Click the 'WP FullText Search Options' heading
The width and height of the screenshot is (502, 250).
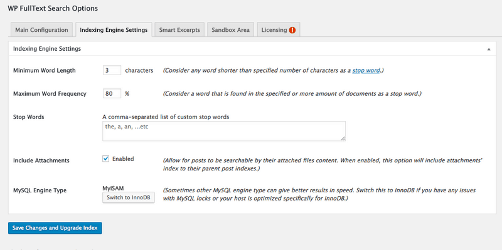pos(53,8)
